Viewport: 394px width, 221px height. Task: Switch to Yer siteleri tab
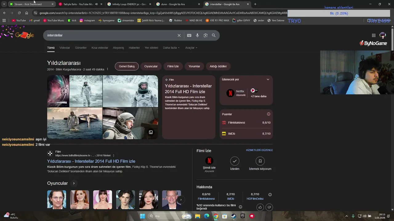coord(151,48)
